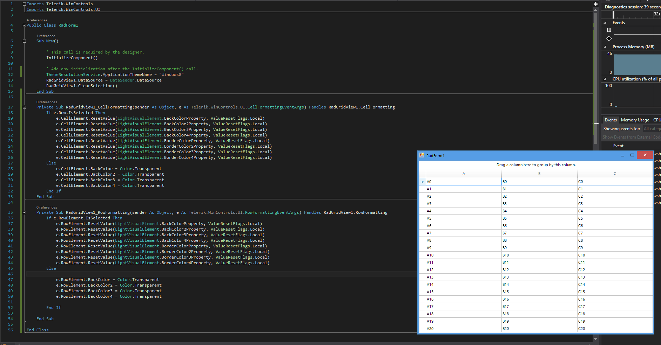Open the 4 references CodeLens link

(x=37, y=20)
